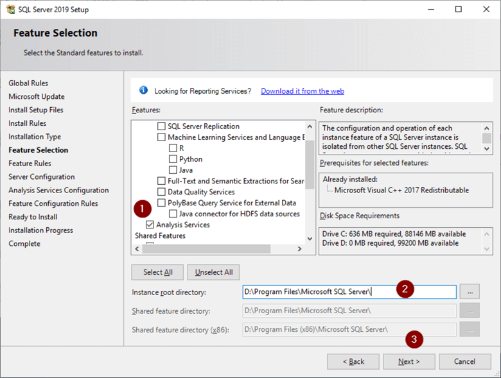This screenshot has width=501, height=378.
Task: Click the blue information icon
Action: pyautogui.click(x=143, y=90)
